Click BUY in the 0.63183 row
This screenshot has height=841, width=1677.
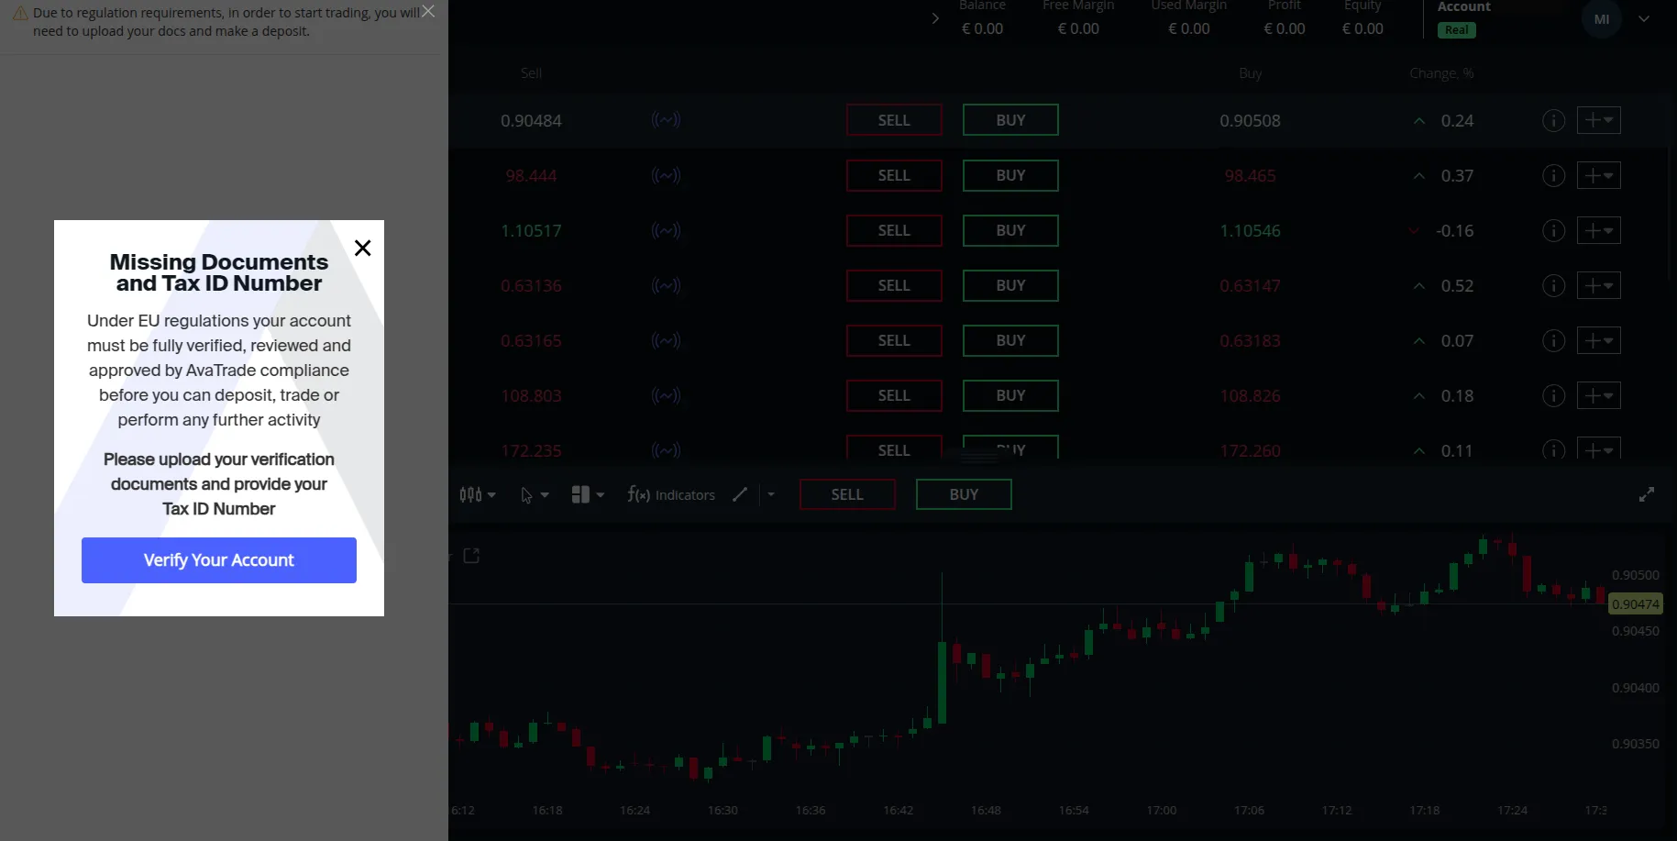[1010, 340]
